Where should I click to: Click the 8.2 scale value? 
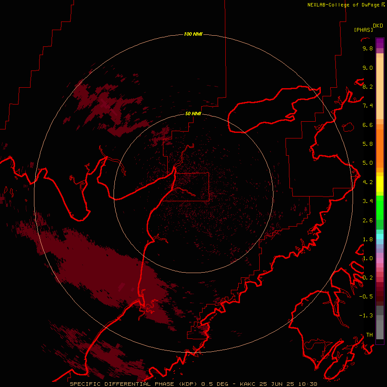[368, 86]
